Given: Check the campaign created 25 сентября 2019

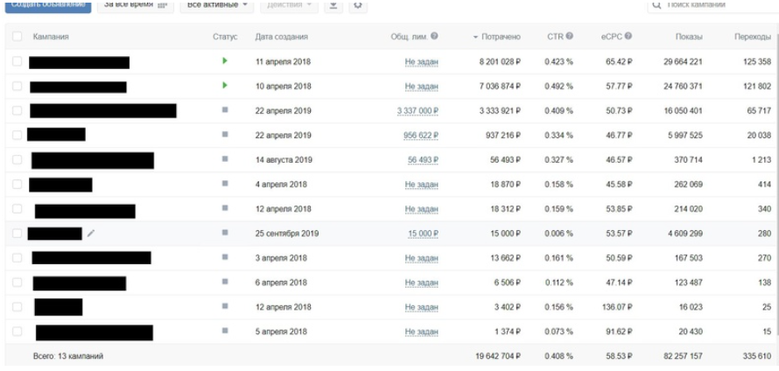Looking at the screenshot, I should coord(18,233).
